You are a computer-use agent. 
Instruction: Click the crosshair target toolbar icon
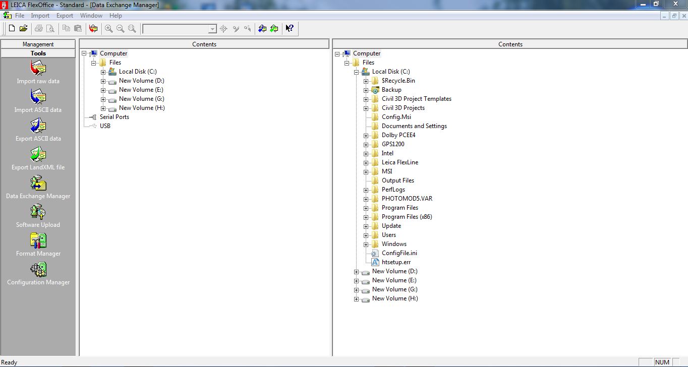click(224, 29)
